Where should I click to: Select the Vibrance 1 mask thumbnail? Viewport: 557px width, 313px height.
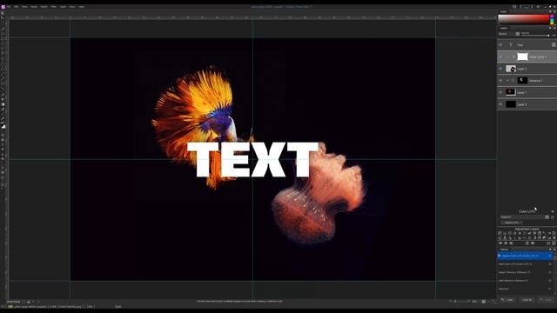coord(522,81)
